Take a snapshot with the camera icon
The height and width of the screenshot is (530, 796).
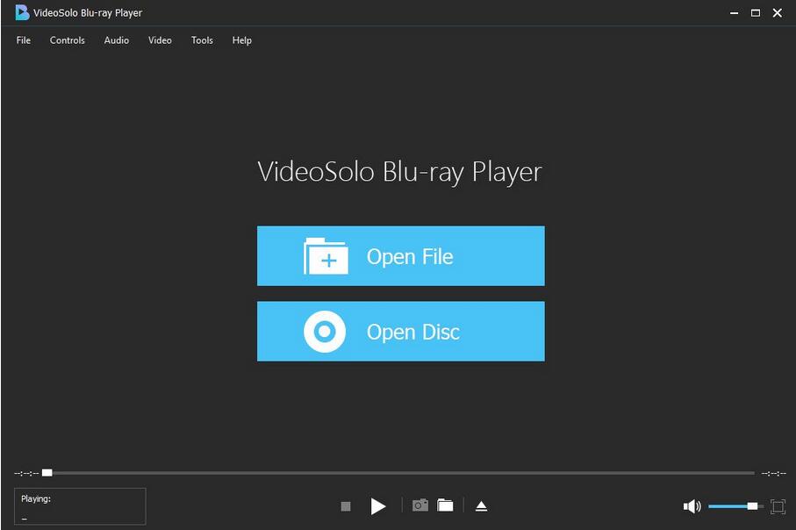(x=420, y=505)
